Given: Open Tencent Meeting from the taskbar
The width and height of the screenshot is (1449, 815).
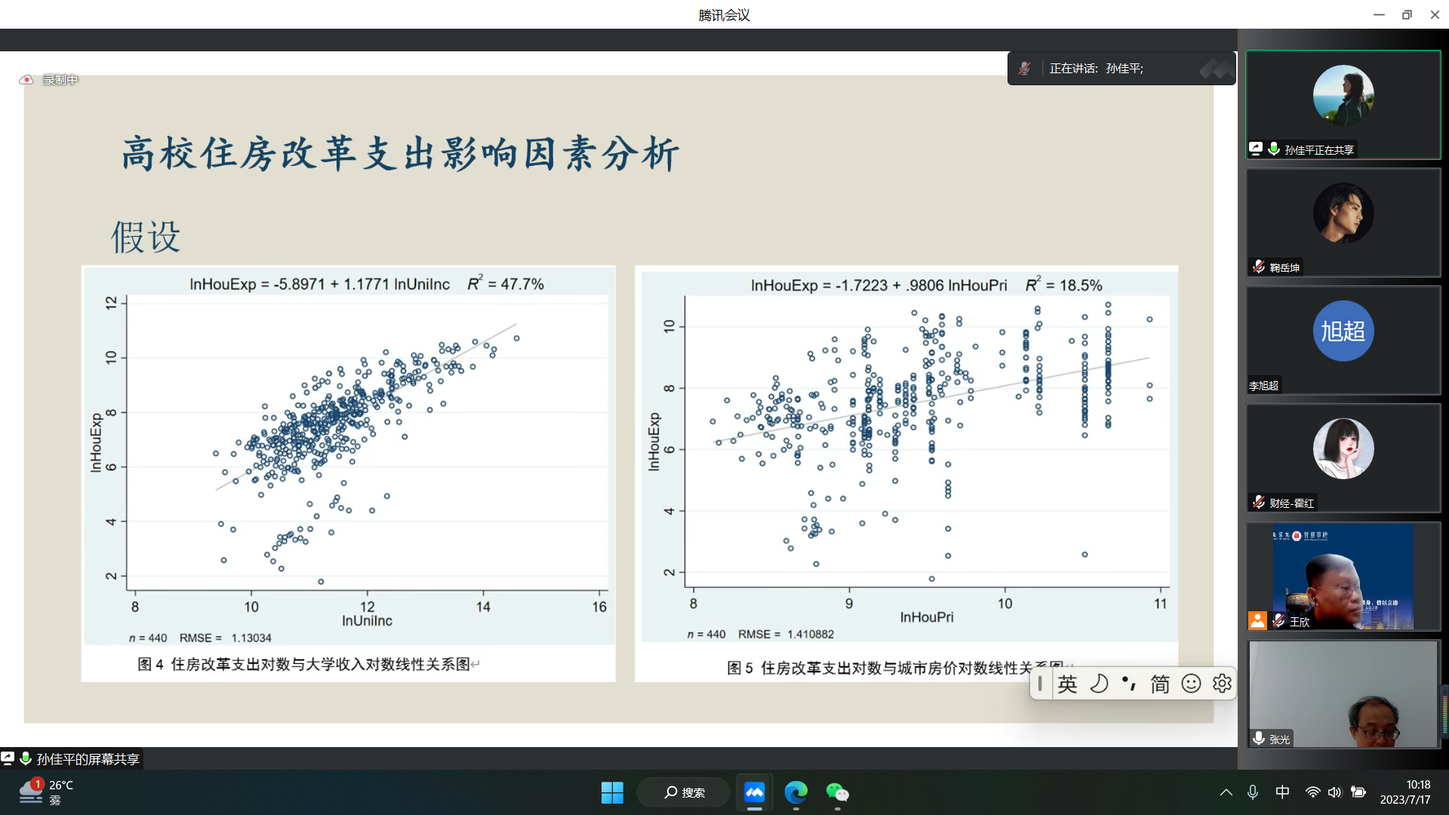Looking at the screenshot, I should tap(754, 792).
